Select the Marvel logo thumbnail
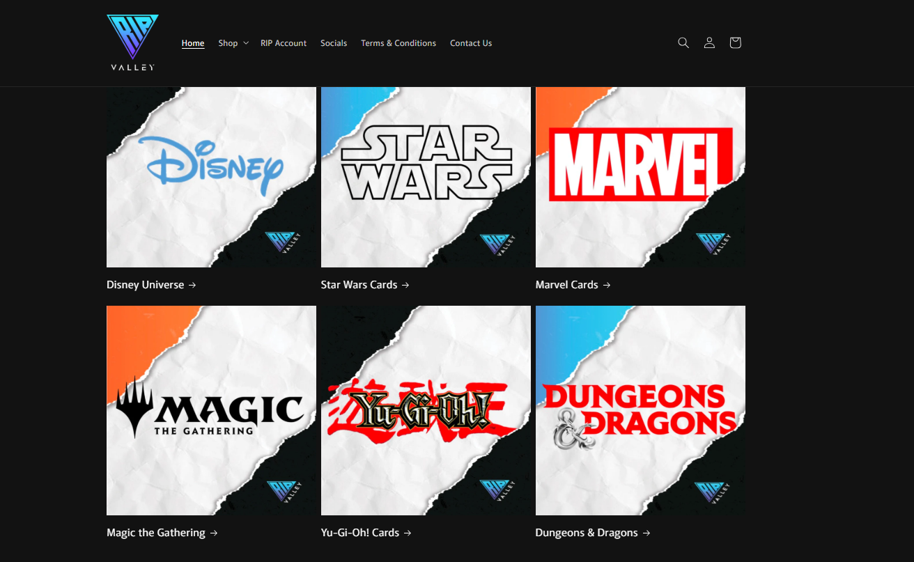The width and height of the screenshot is (914, 562). pos(640,177)
